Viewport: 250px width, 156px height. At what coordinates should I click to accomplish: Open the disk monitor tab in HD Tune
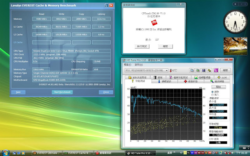(x=202, y=77)
